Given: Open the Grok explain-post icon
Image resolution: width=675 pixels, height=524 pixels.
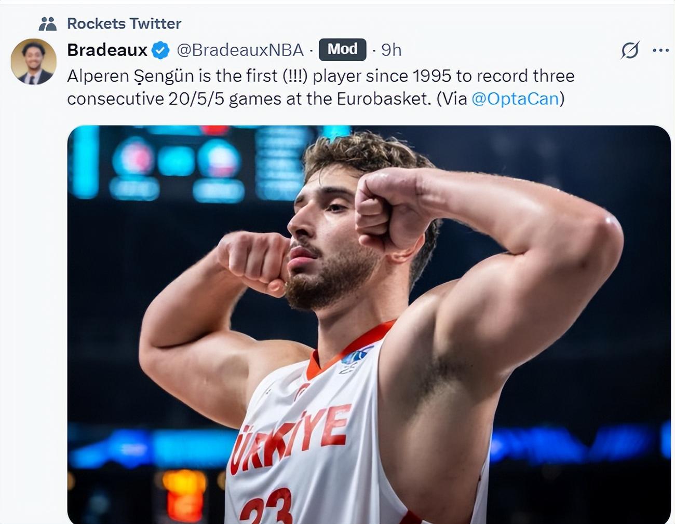Looking at the screenshot, I should pyautogui.click(x=630, y=50).
